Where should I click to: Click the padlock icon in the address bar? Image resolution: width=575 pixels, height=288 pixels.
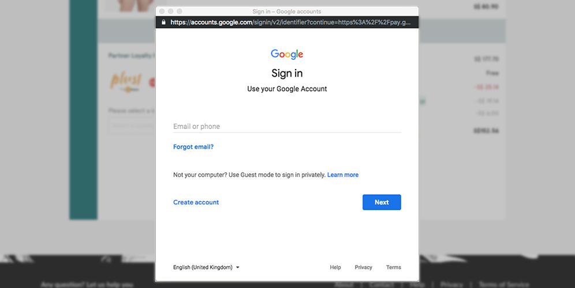point(163,22)
